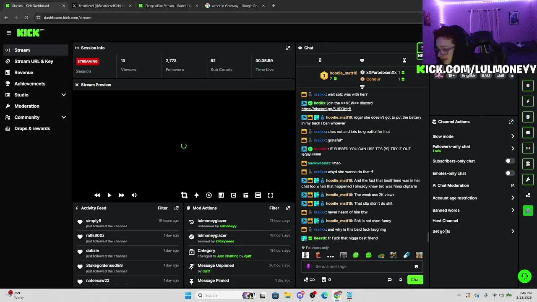
Task: Toggle Subscribers-only chat switch
Action: [x=509, y=161]
